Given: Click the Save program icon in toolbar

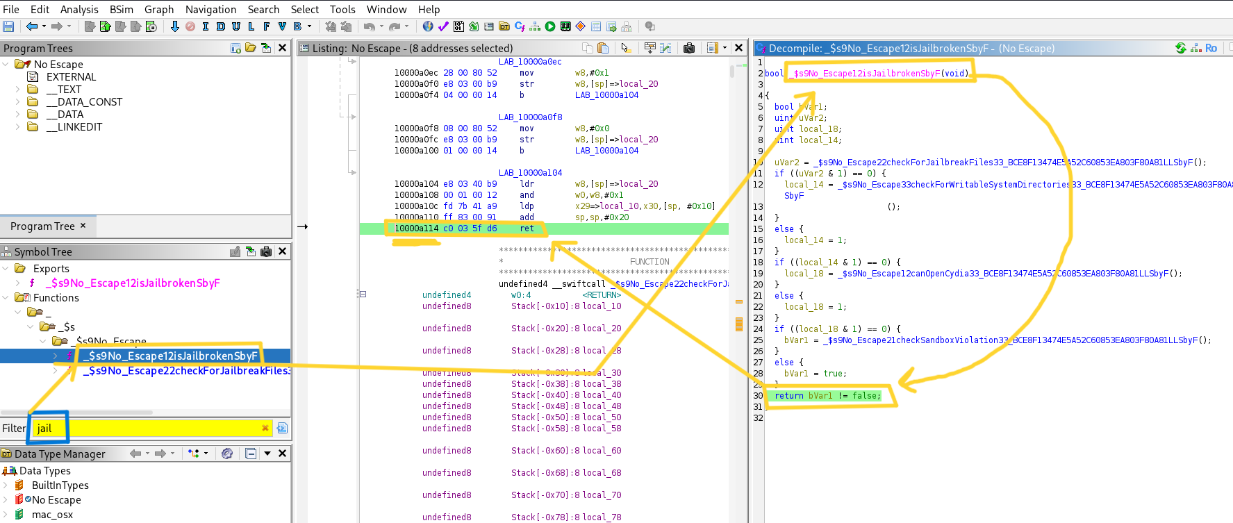Looking at the screenshot, I should [8, 26].
